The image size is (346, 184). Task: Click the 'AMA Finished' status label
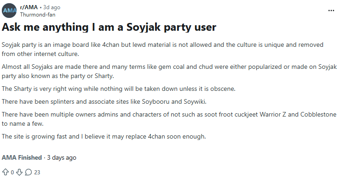click(x=22, y=157)
